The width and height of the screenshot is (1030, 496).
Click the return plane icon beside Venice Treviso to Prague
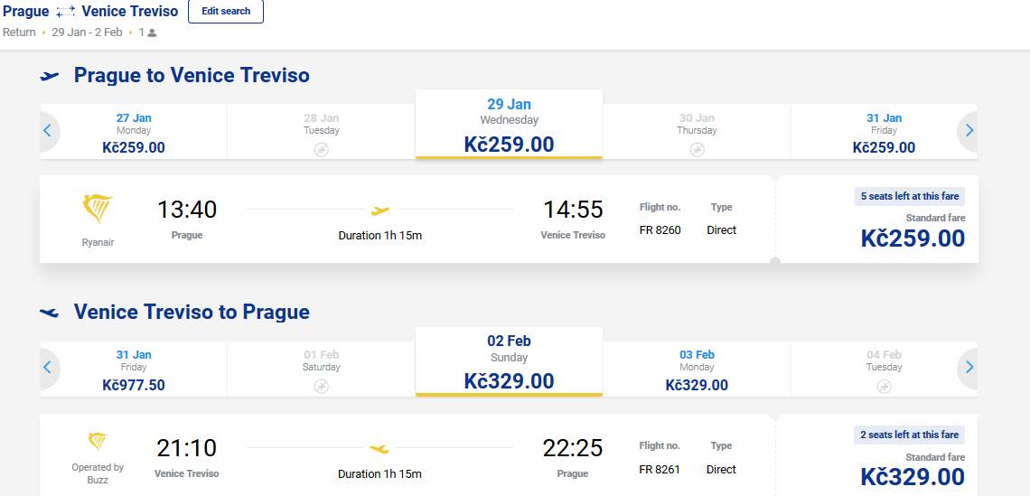[x=50, y=312]
